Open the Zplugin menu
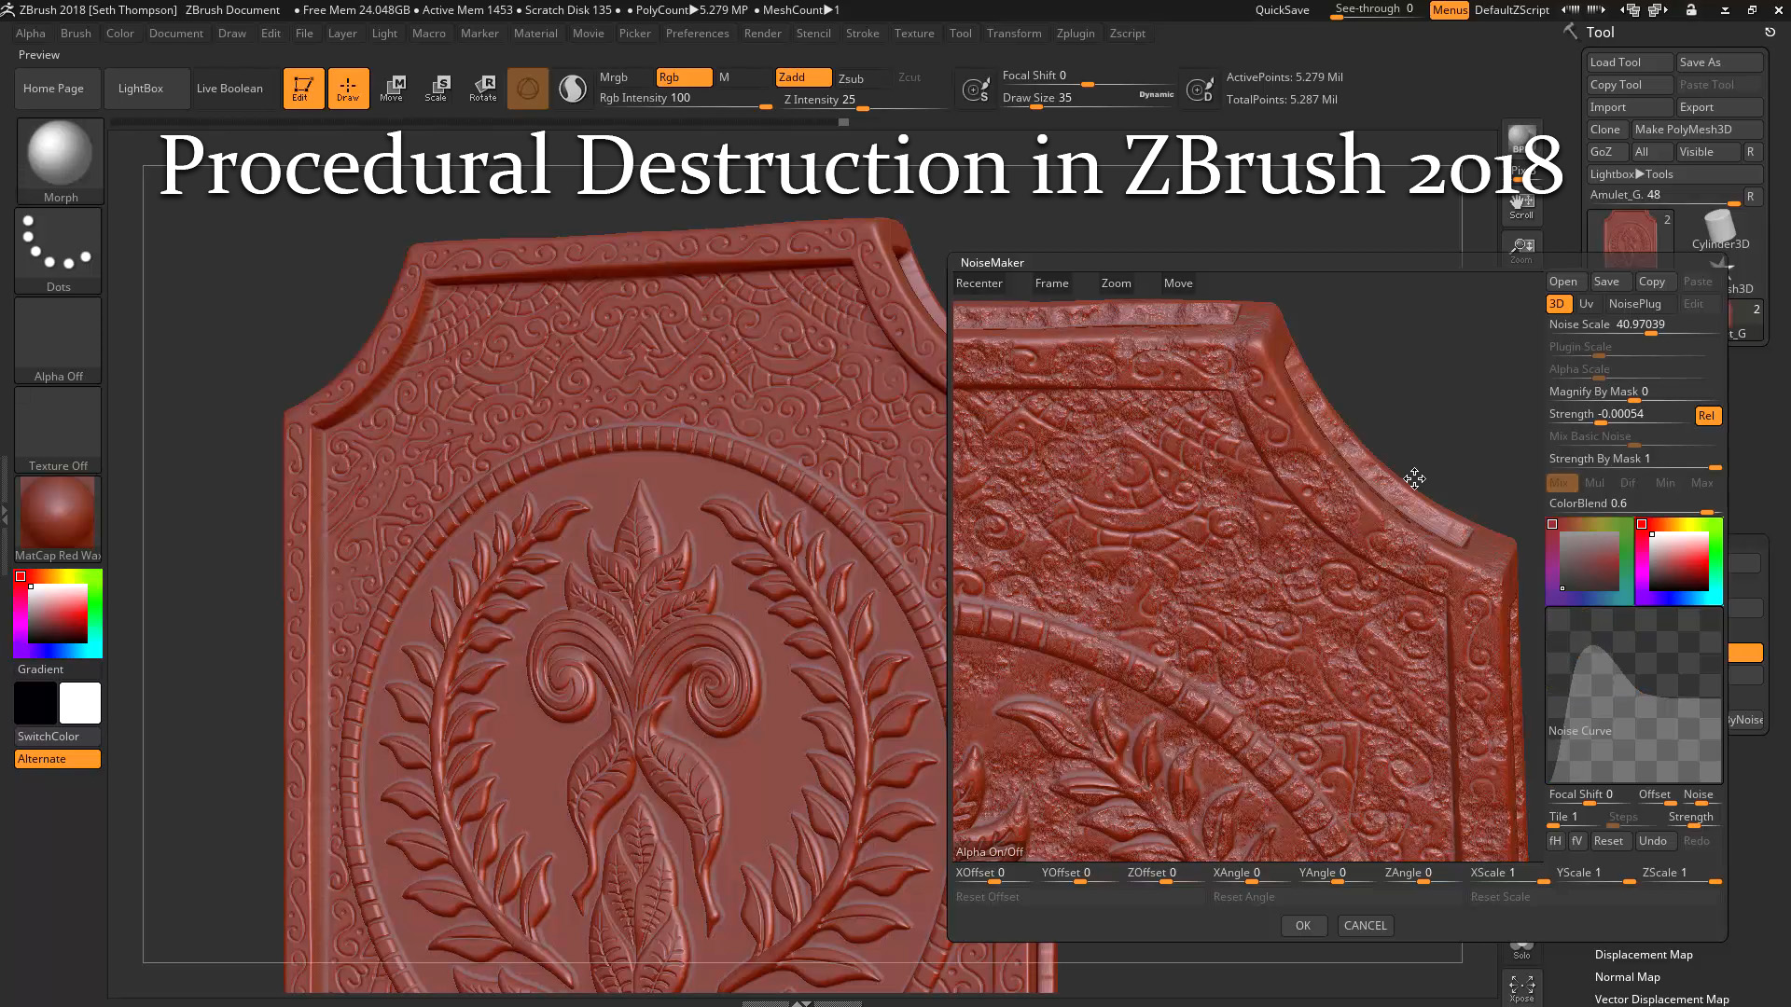Viewport: 1791px width, 1007px height. 1076,34
